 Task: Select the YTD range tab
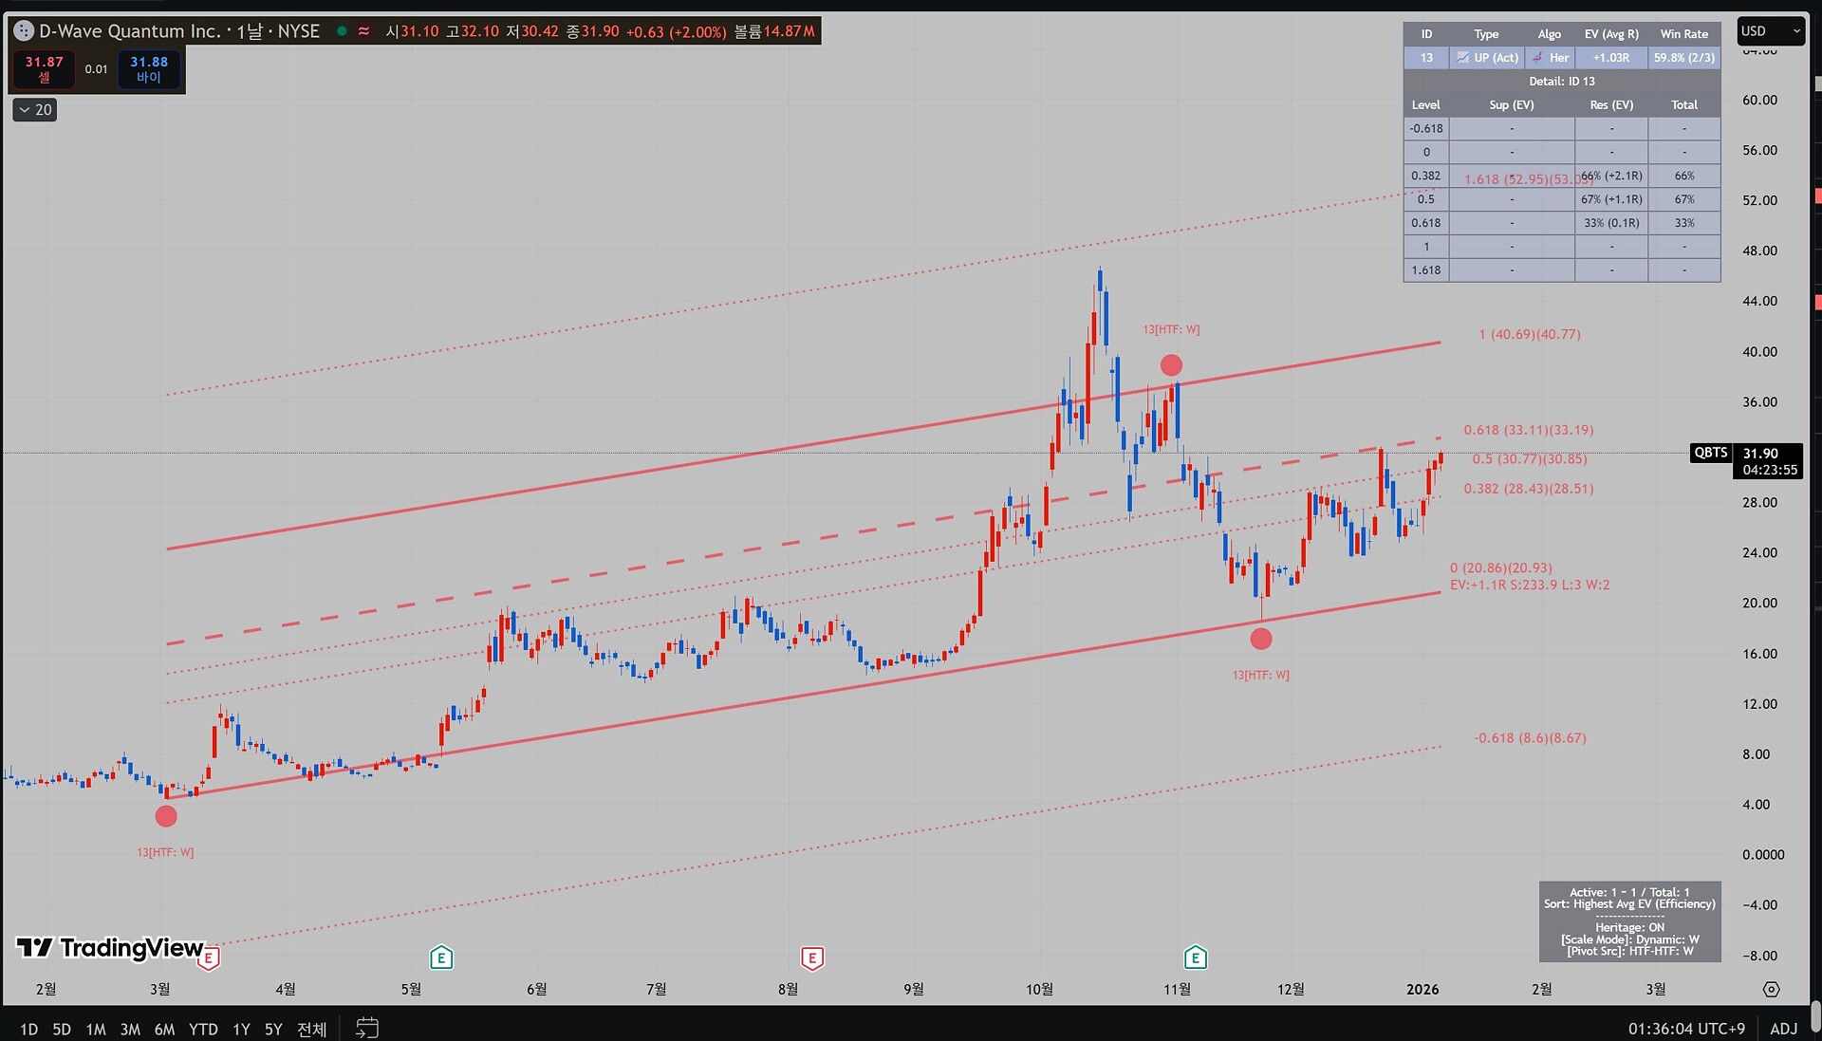[203, 1029]
